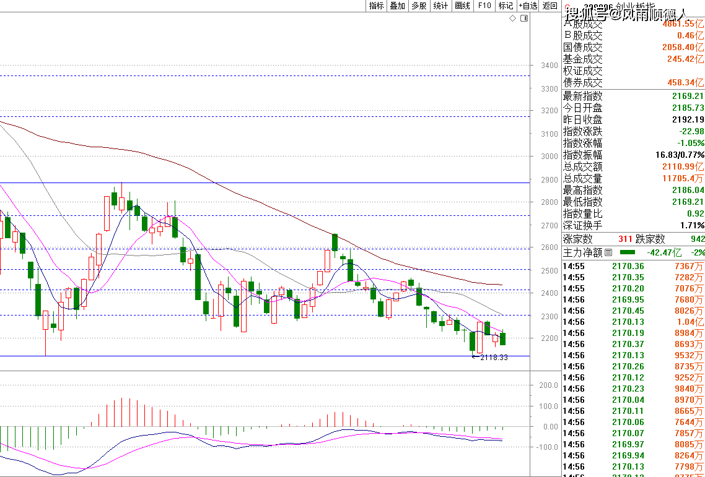705x477 pixels.
Task: Click the MACD axis 100.00 label
Action: [x=548, y=406]
